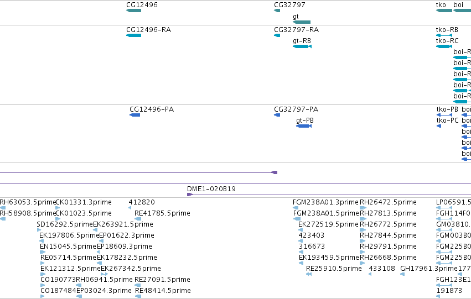Click the unlabeled purple clone end glyph
Viewport: 471px width, 299px height.
[x=275, y=172]
